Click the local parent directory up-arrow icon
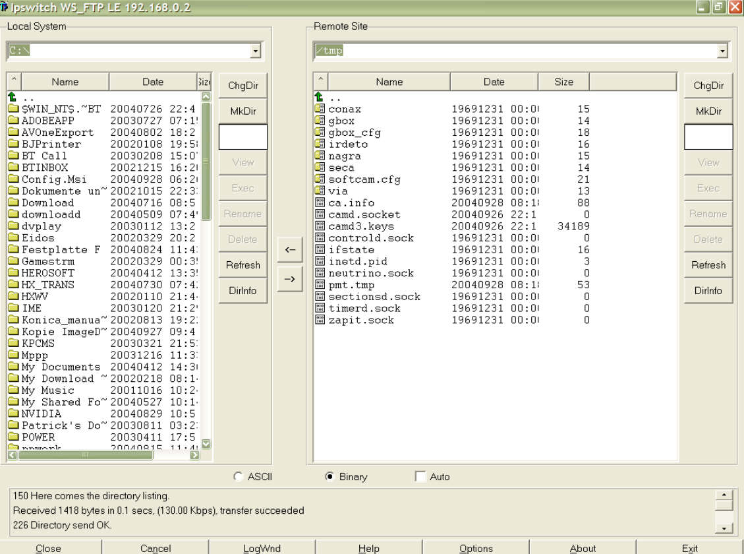This screenshot has height=554, width=744. point(13,98)
